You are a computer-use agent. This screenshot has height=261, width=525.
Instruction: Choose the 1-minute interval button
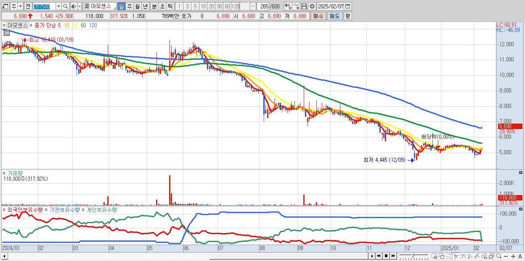(x=179, y=6)
